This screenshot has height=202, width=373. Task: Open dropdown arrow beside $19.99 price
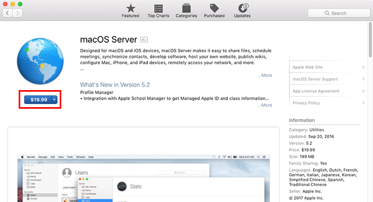(54, 100)
